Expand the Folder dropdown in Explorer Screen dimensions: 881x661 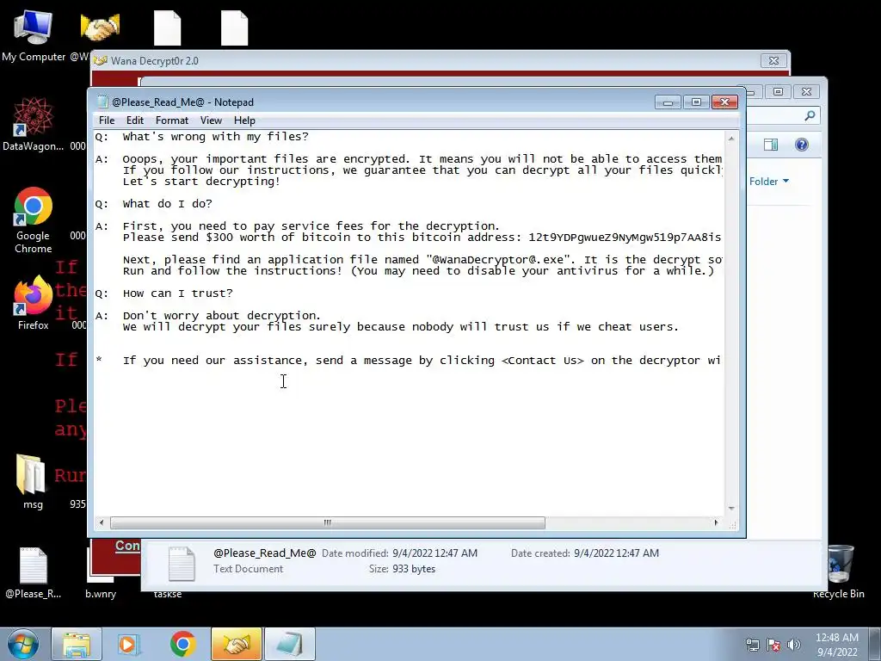click(769, 181)
